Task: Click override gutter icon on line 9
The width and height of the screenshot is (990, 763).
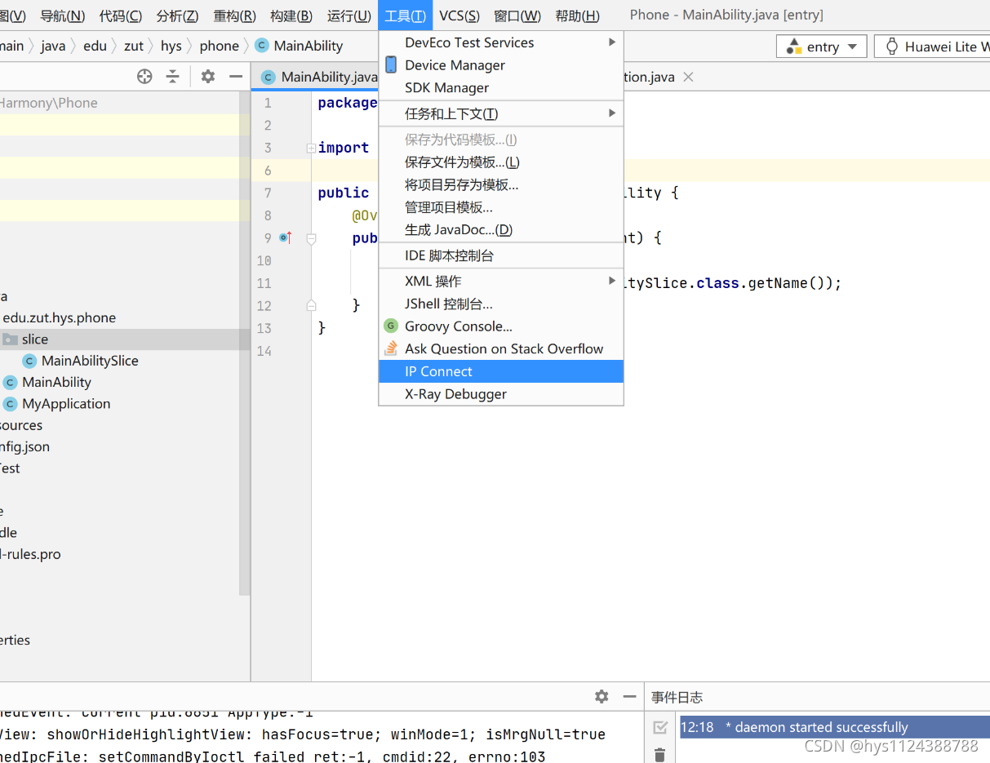Action: point(285,237)
